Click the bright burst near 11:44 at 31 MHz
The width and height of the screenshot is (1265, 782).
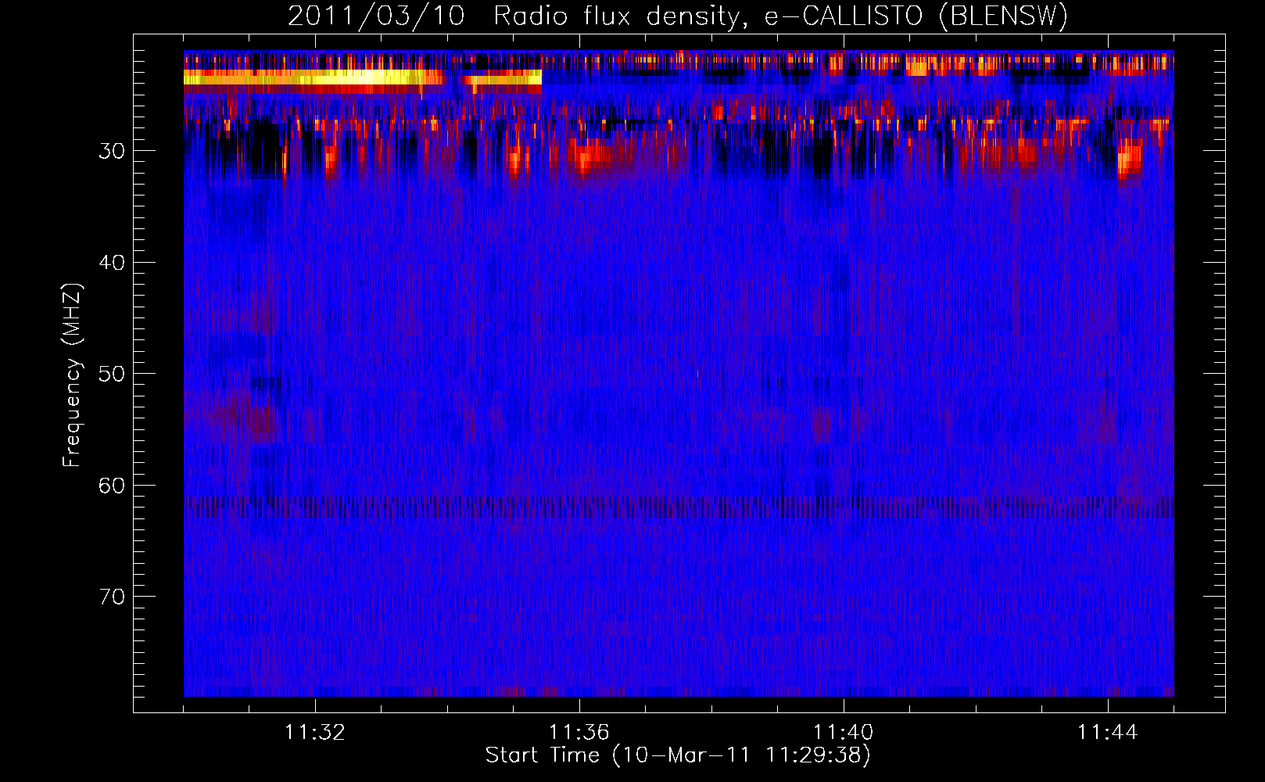(x=1129, y=160)
